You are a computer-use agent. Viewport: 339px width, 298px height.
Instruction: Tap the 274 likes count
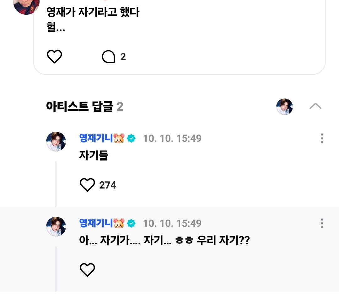(x=108, y=185)
